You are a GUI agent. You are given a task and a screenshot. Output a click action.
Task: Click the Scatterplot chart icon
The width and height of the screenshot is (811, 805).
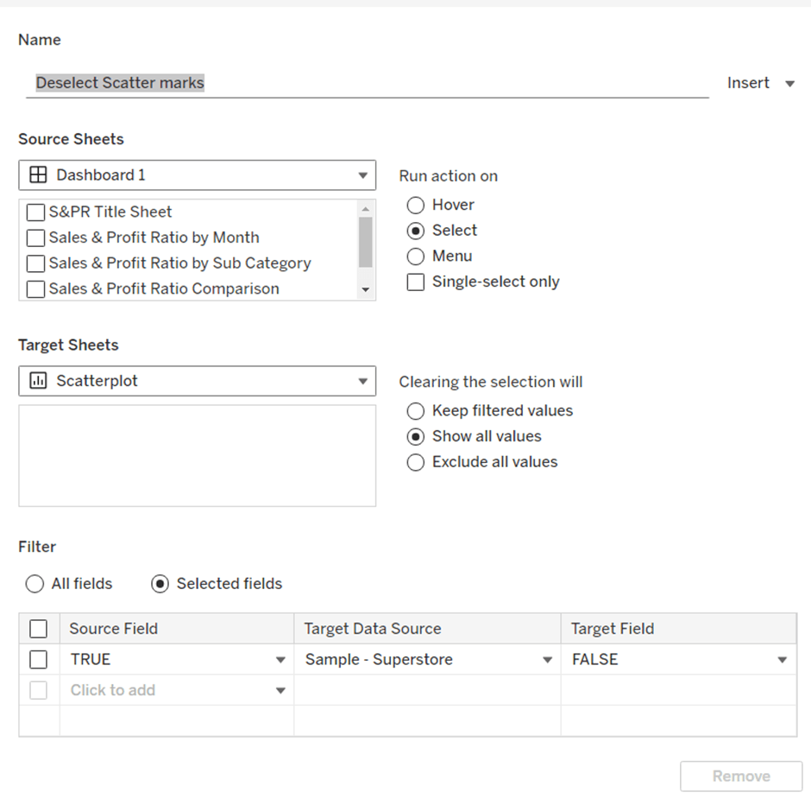point(38,381)
